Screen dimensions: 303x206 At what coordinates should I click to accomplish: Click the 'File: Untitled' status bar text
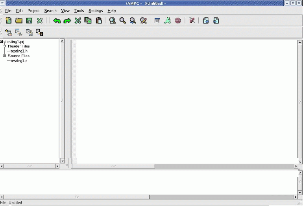11,202
